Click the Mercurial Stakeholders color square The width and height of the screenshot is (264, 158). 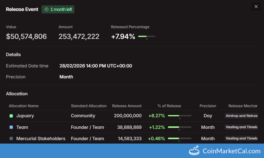11,139
